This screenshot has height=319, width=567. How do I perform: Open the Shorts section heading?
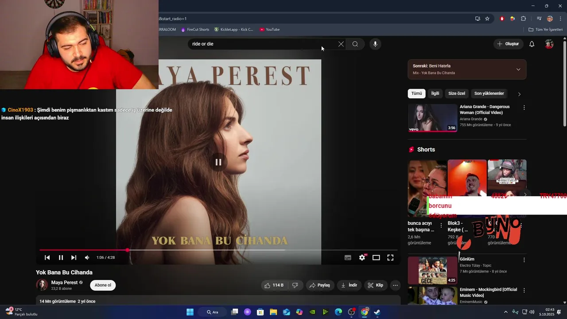pyautogui.click(x=426, y=150)
